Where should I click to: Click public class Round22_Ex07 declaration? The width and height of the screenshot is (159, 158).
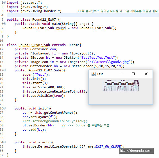(33, 19)
